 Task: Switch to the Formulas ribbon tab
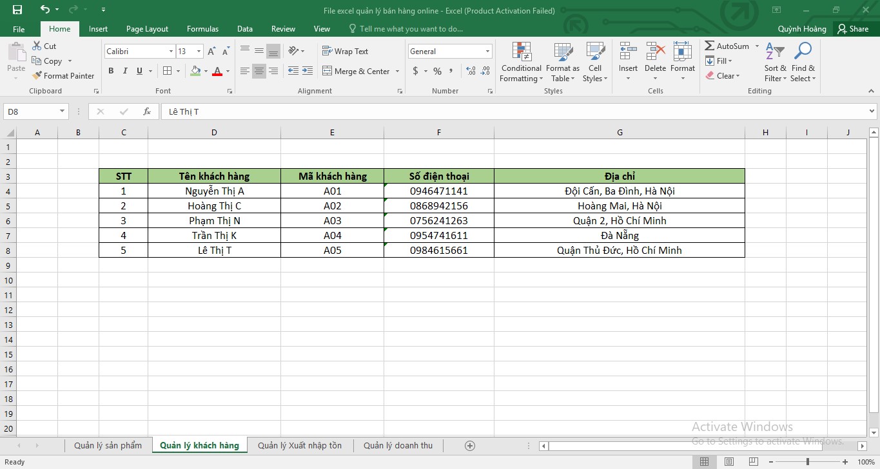click(202, 28)
